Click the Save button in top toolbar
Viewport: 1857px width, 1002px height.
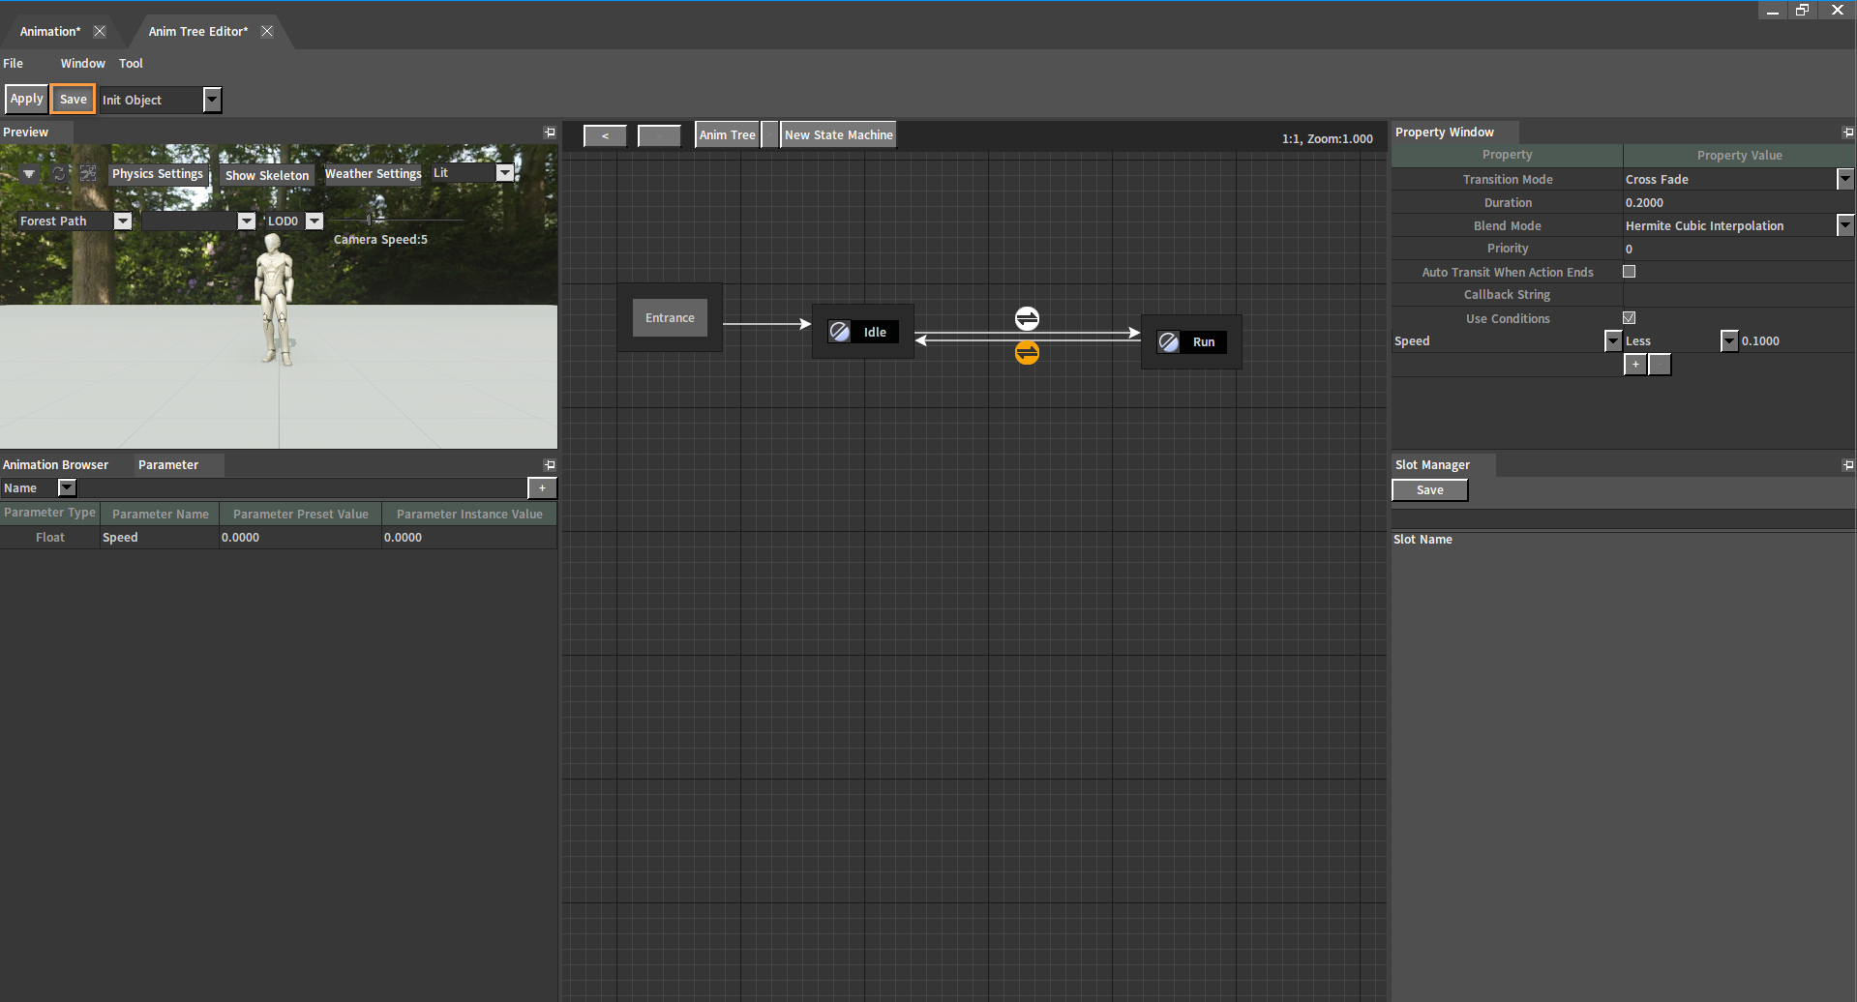click(x=73, y=99)
